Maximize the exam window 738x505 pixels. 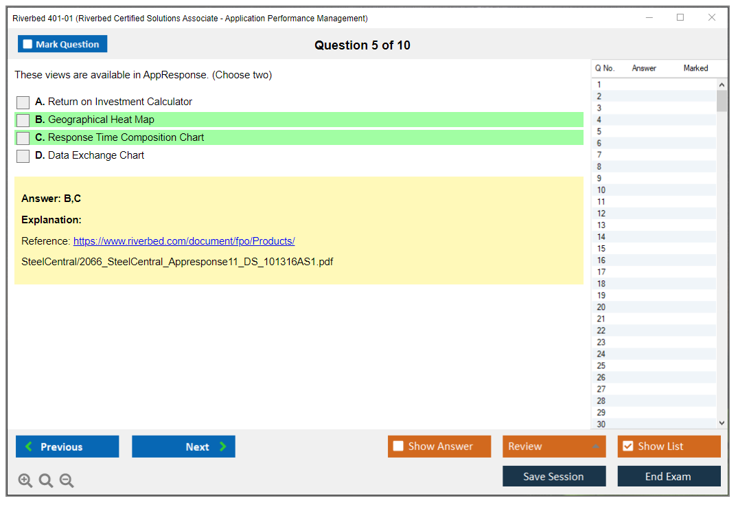click(680, 18)
